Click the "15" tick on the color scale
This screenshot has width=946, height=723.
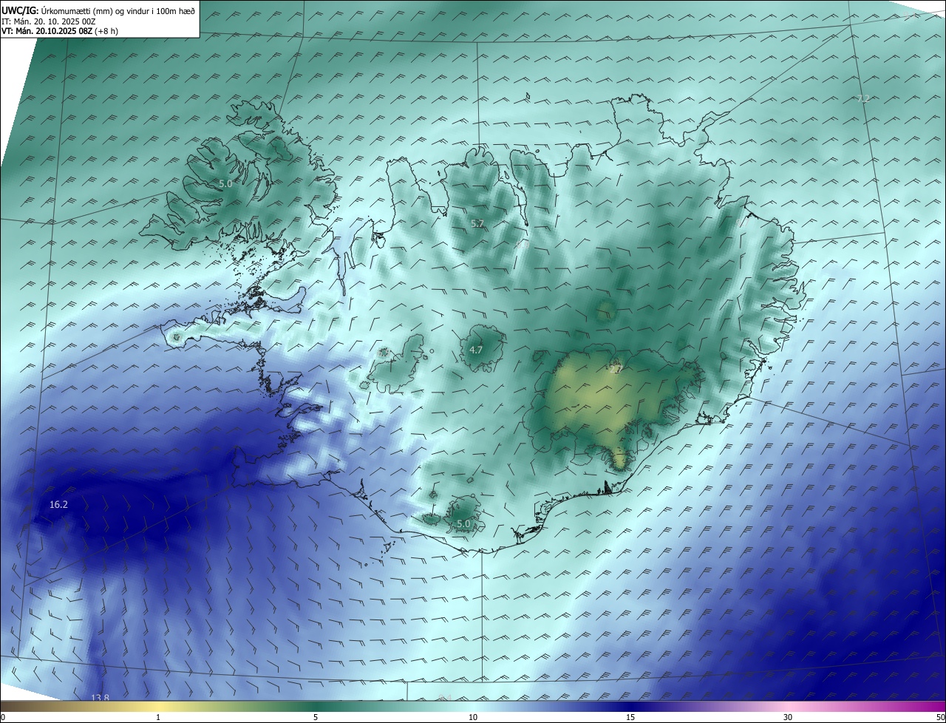[630, 717]
